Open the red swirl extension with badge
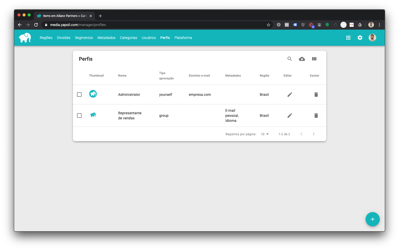Image resolution: width=399 pixels, height=250 pixels. 311,25
